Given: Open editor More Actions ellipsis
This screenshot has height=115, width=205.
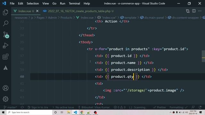Looking at the screenshot, I should (200, 11).
